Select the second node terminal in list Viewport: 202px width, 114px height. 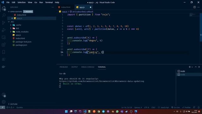click(189, 75)
